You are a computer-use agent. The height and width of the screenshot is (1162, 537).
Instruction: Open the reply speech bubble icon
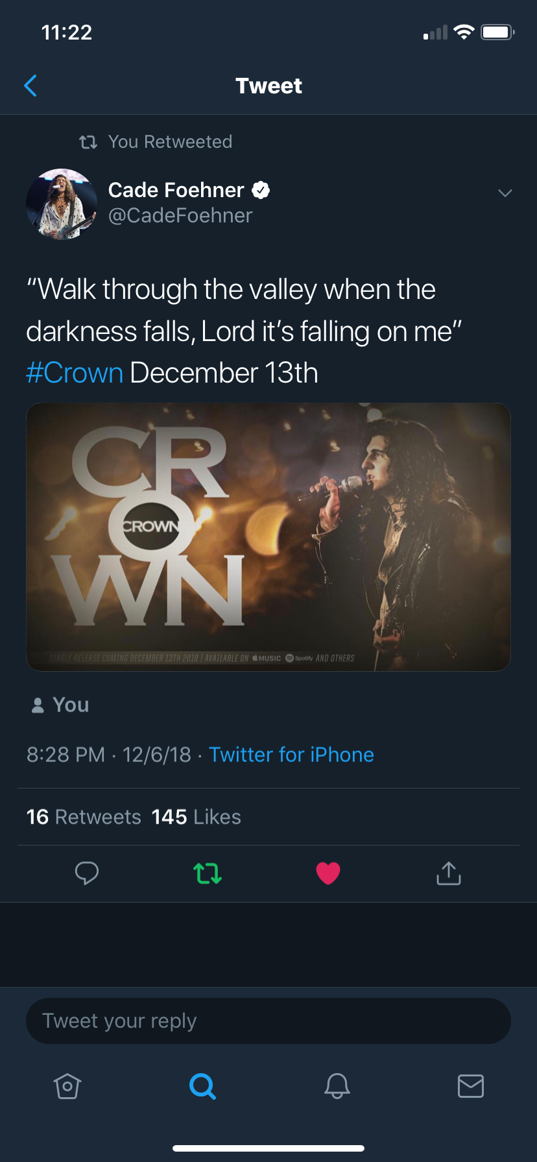tap(87, 873)
